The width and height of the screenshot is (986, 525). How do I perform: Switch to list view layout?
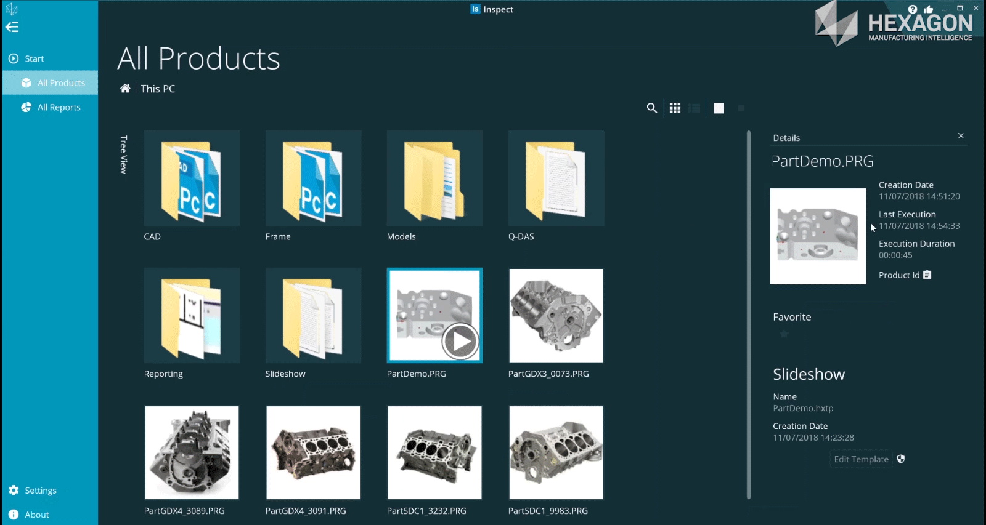pos(695,108)
